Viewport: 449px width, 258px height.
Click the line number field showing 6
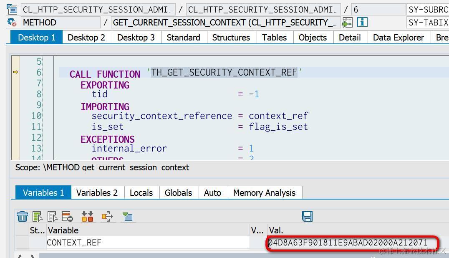(x=378, y=10)
